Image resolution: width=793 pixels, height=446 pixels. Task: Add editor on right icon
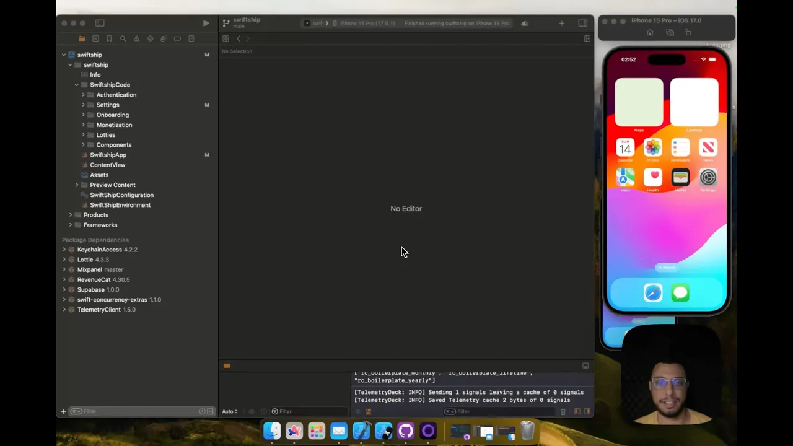(x=587, y=38)
